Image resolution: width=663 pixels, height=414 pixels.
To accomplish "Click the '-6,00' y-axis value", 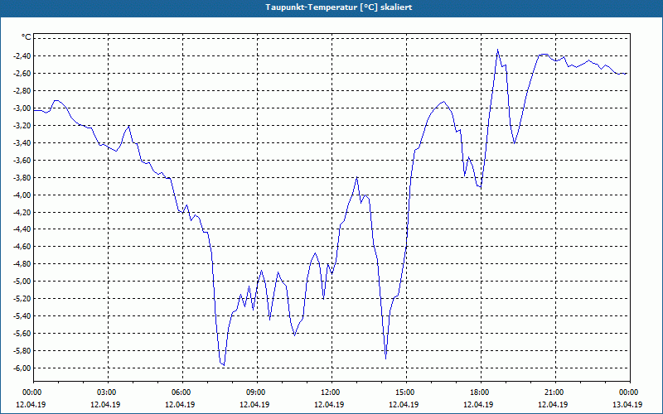I will click(x=22, y=368).
